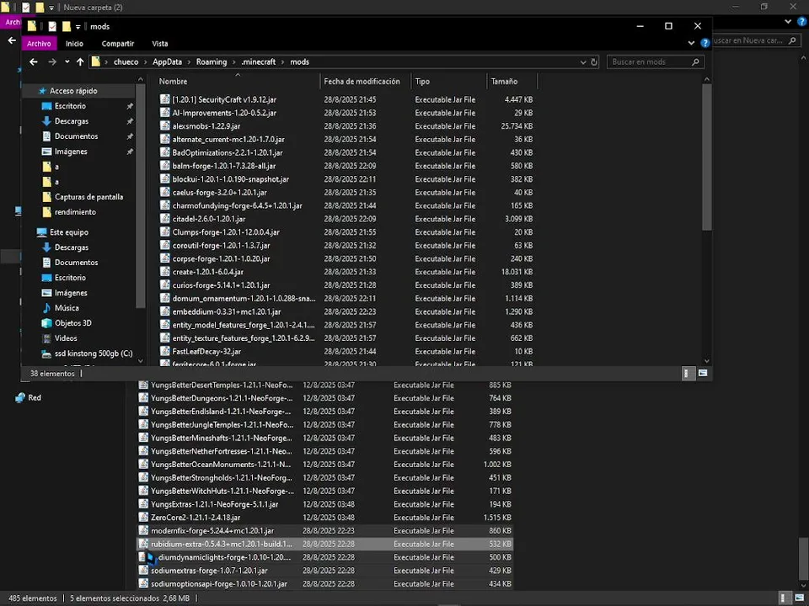809x606 pixels.
Task: Click the mods file list vertical scrollbar
Action: click(707, 157)
